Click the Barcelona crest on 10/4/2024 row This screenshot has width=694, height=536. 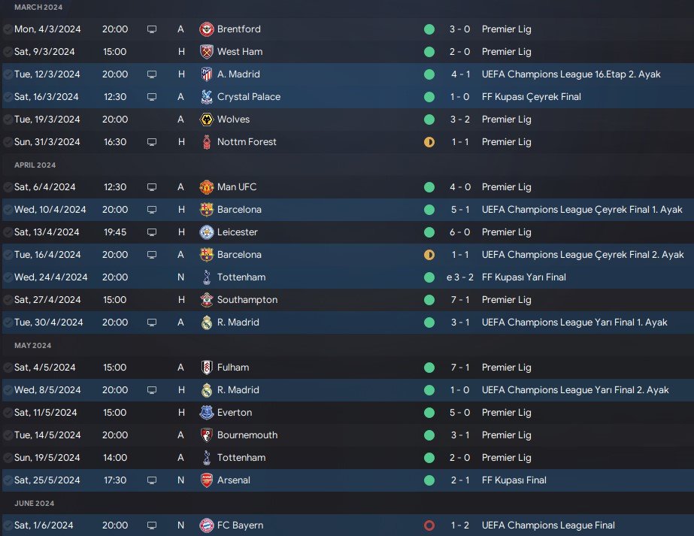[206, 210]
